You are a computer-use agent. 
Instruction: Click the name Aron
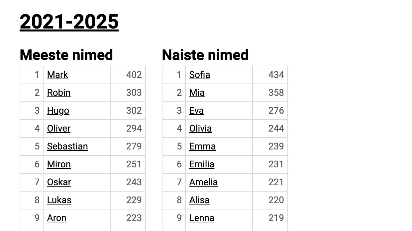[x=57, y=218]
